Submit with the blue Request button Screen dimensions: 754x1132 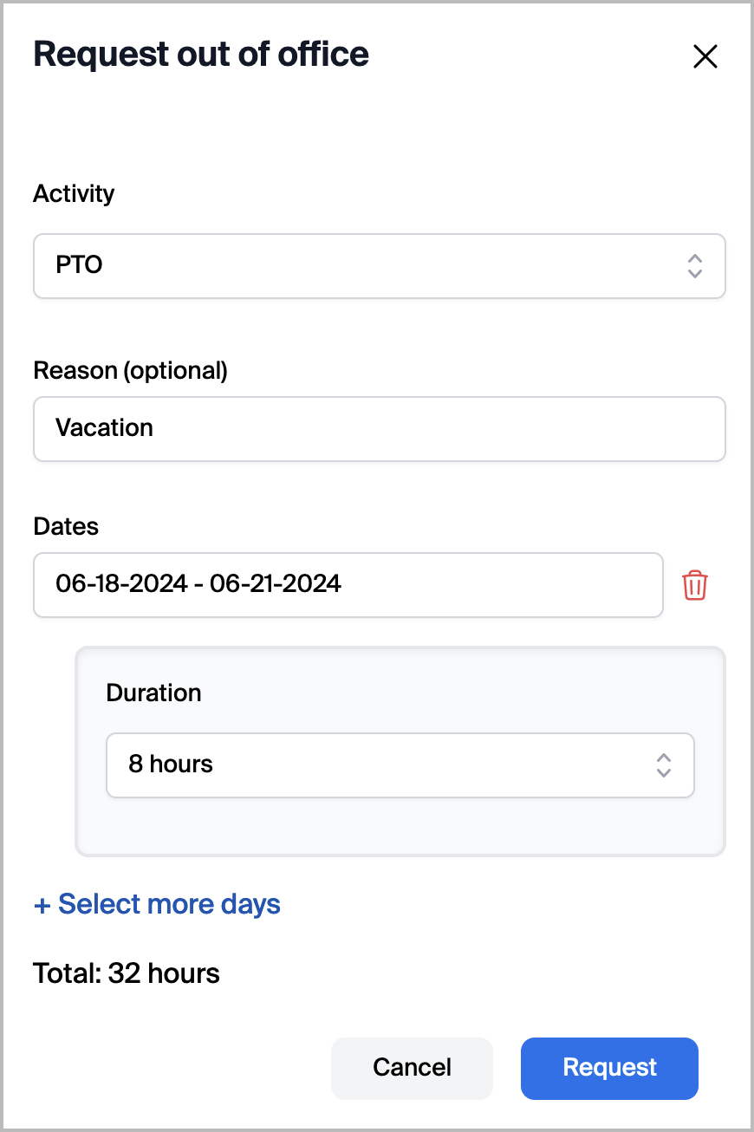coord(609,1067)
